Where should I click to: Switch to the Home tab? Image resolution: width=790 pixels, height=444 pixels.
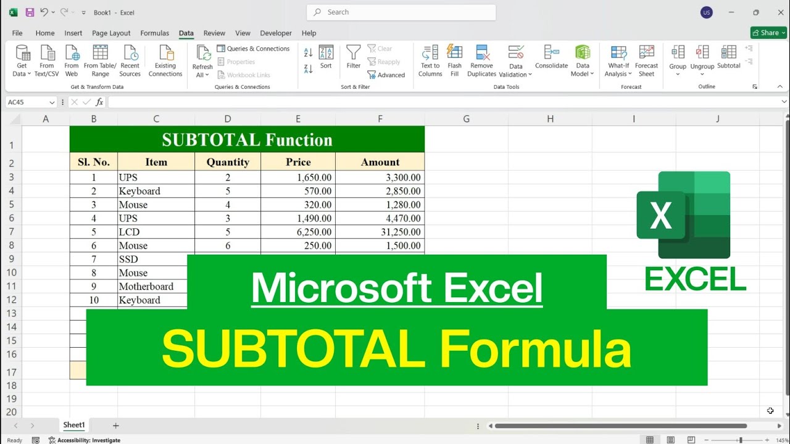[x=45, y=33]
